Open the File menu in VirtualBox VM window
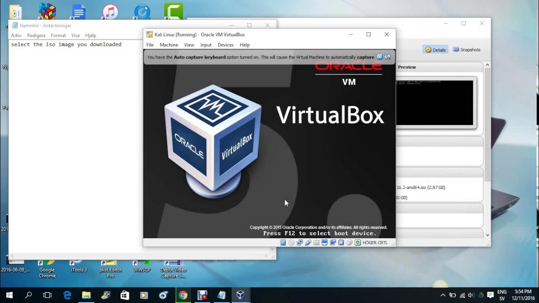 150,45
